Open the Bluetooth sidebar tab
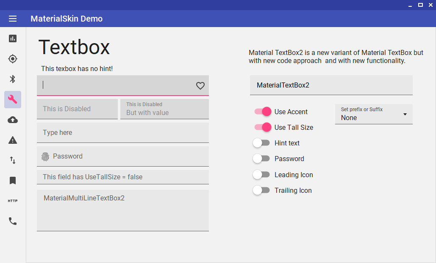This screenshot has width=436, height=263. point(13,79)
